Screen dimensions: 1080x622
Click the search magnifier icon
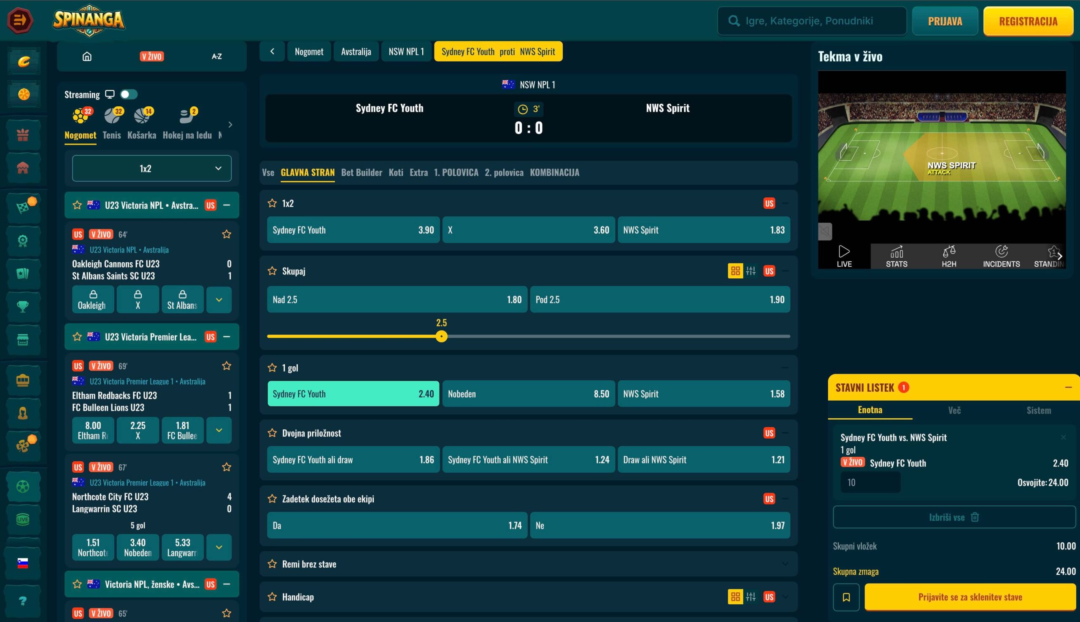point(734,21)
